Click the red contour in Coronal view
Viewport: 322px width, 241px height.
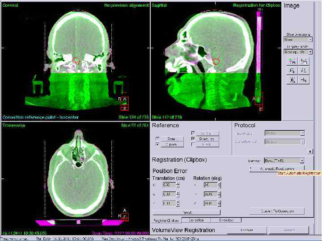[x=76, y=61]
